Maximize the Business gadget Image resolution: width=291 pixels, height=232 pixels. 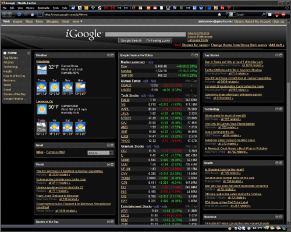click(281, 217)
